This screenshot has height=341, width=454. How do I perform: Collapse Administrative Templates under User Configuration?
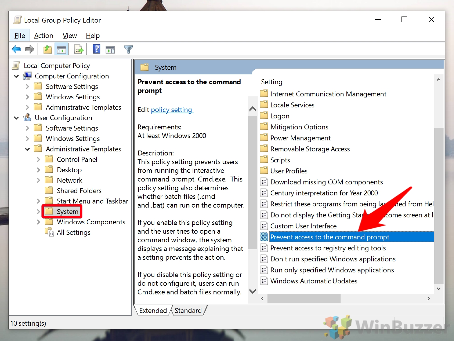pyautogui.click(x=27, y=149)
